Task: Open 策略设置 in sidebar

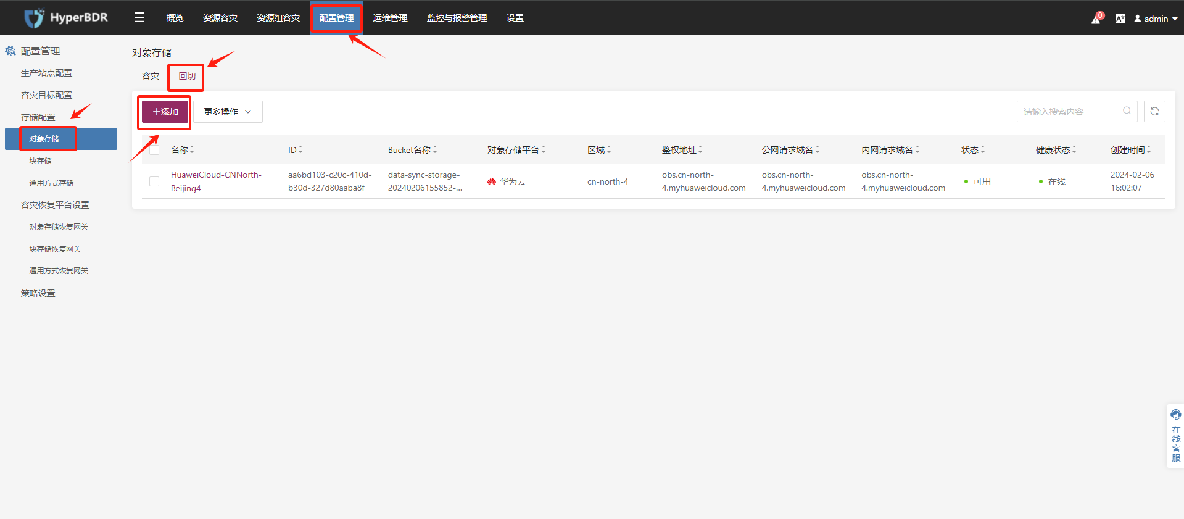Action: (x=38, y=293)
